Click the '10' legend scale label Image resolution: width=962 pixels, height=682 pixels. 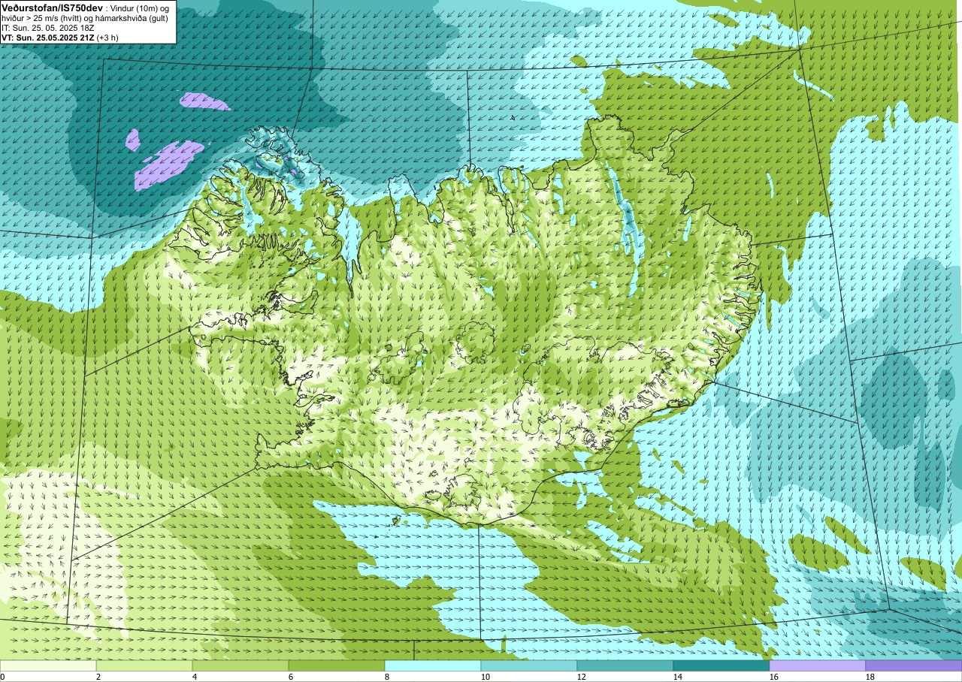pyautogui.click(x=486, y=677)
